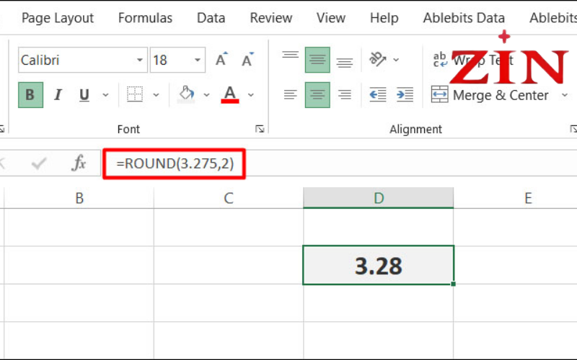Toggle Bold formatting

(30, 95)
